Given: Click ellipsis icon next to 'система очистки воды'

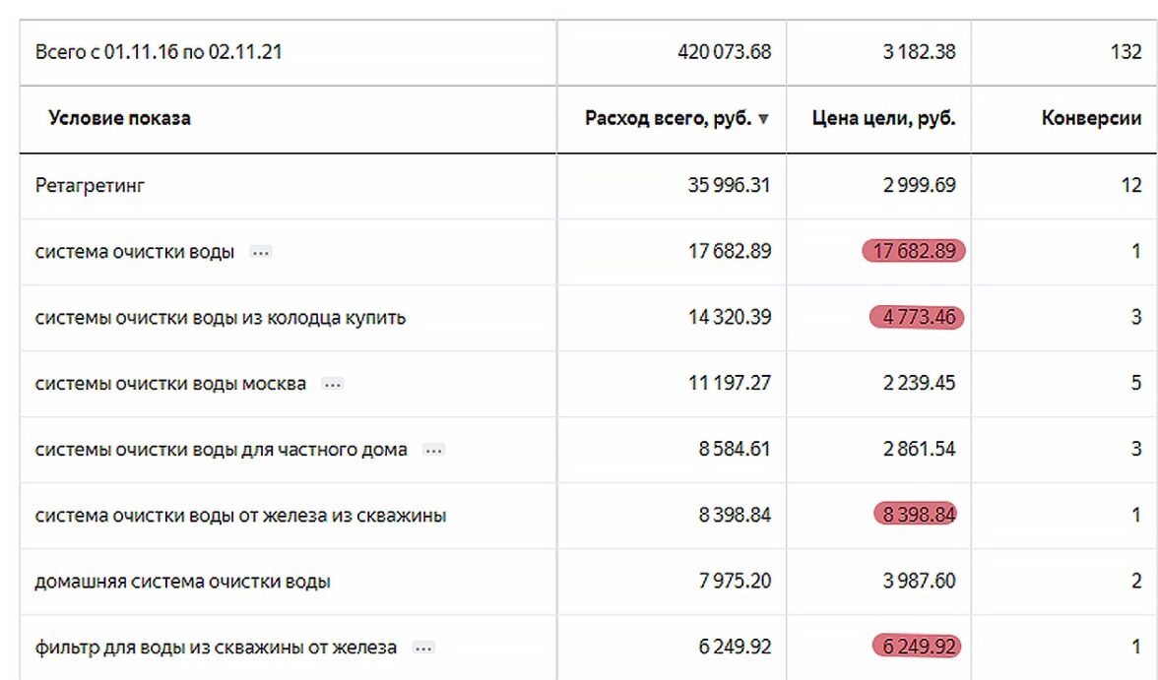Looking at the screenshot, I should tap(260, 252).
